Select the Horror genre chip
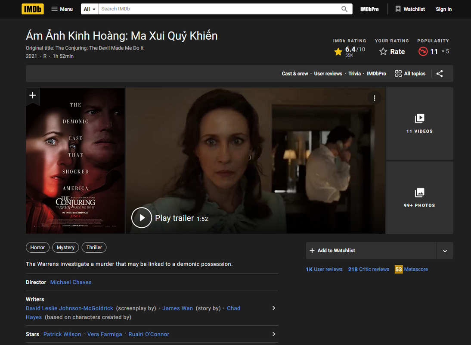The height and width of the screenshot is (345, 471). pyautogui.click(x=37, y=248)
